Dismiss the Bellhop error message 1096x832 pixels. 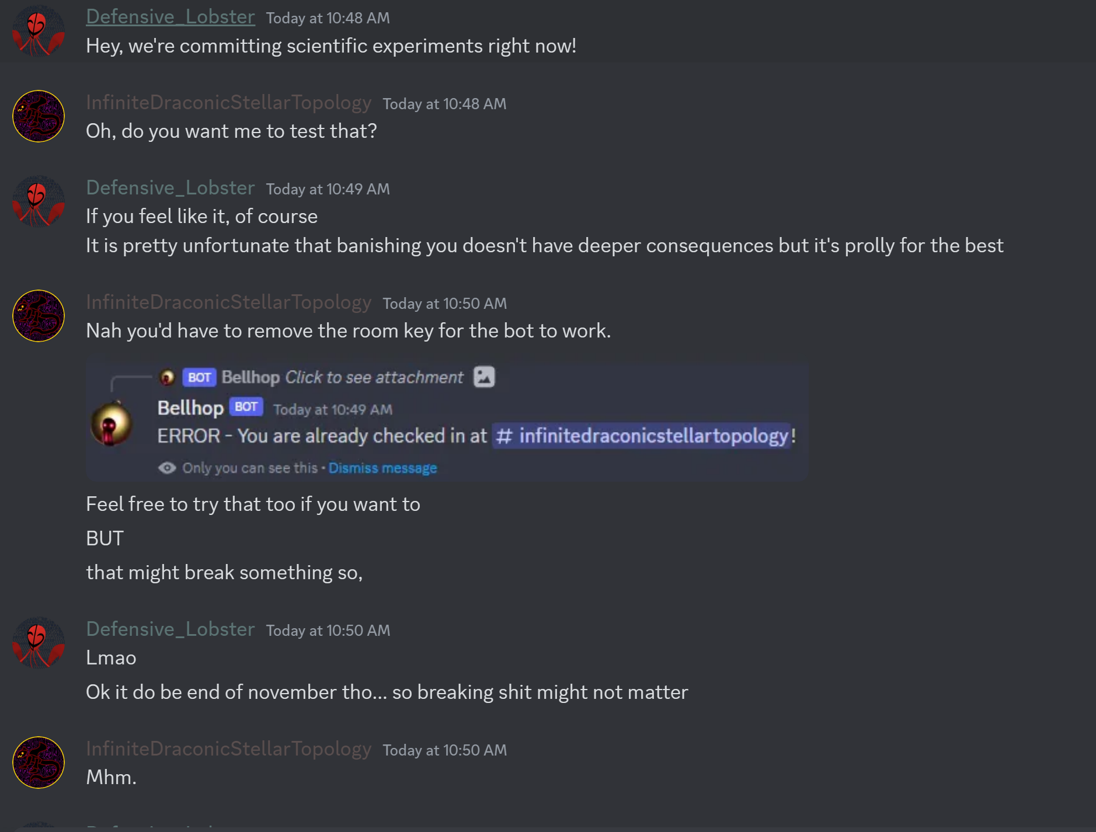coord(382,468)
